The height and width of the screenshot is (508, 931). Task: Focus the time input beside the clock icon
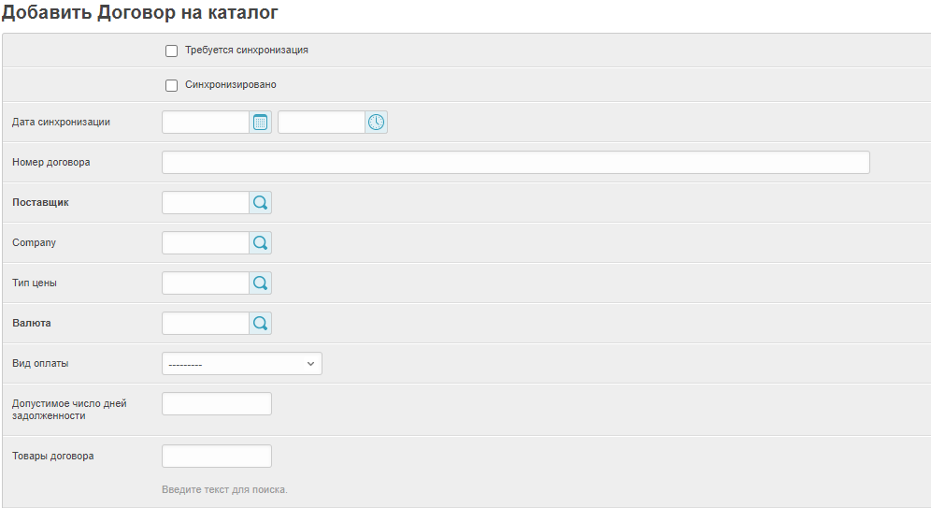point(321,123)
